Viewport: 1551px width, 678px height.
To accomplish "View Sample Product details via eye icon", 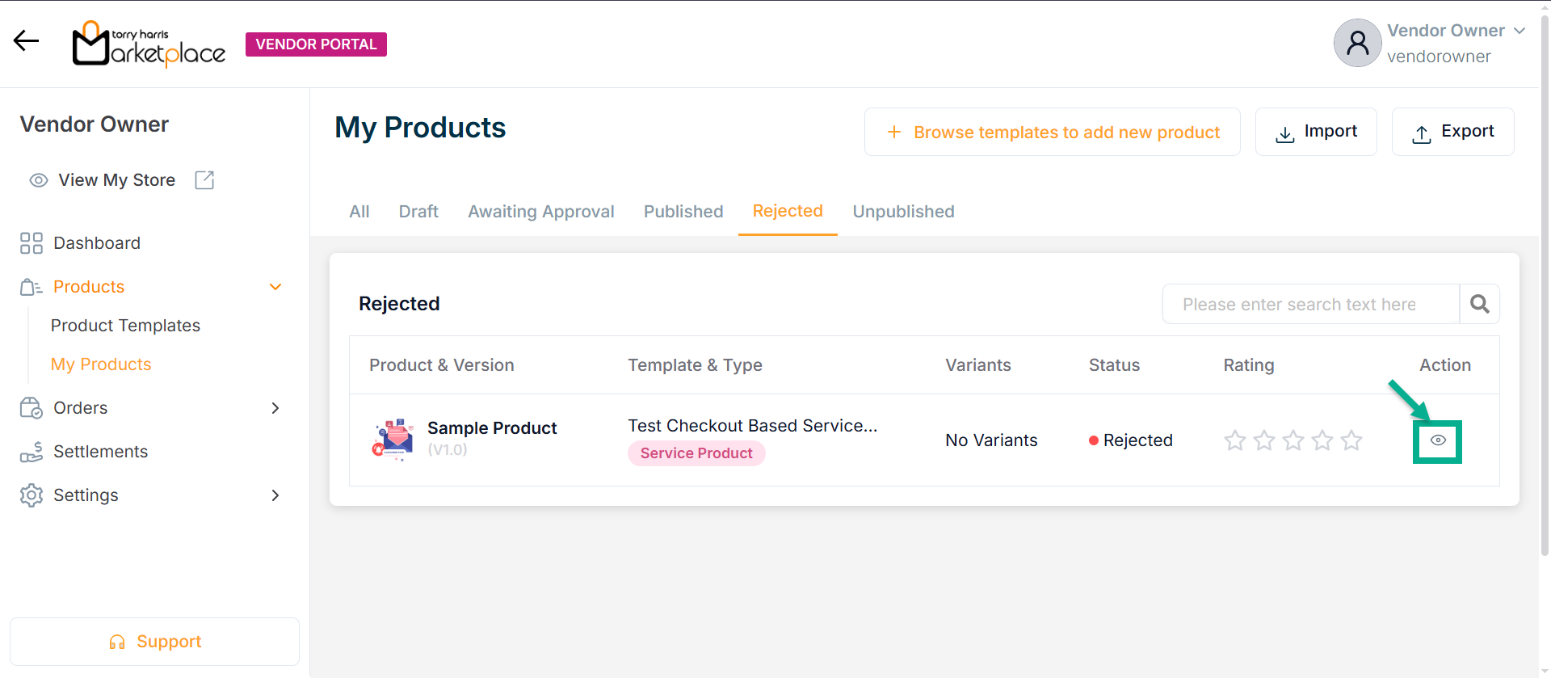I will [1438, 440].
